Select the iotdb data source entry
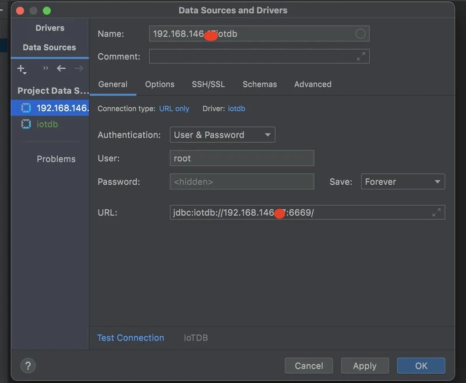 (50, 124)
